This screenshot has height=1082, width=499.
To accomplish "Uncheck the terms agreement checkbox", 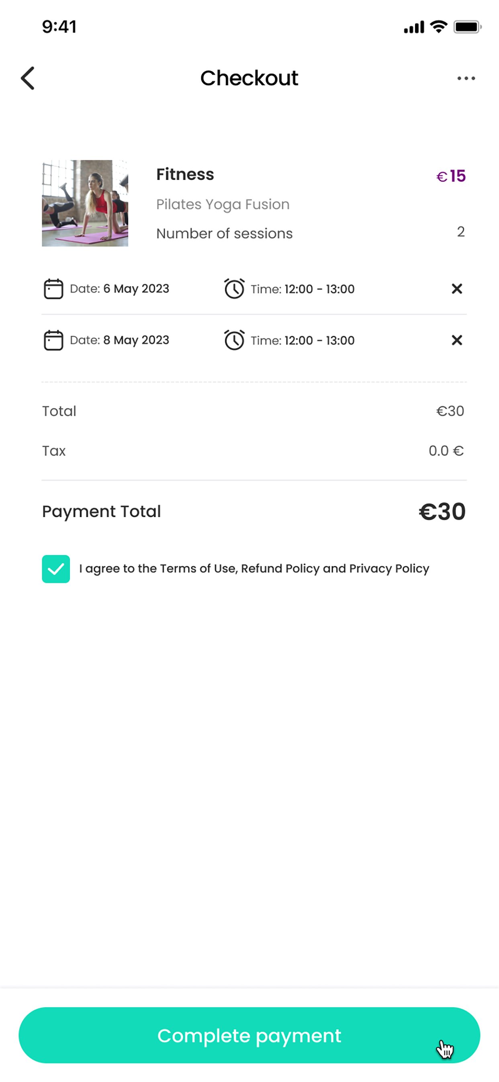I will (56, 569).
